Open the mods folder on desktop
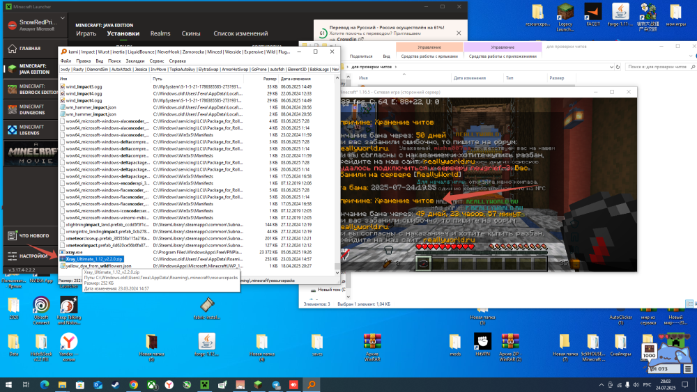 [x=454, y=345]
